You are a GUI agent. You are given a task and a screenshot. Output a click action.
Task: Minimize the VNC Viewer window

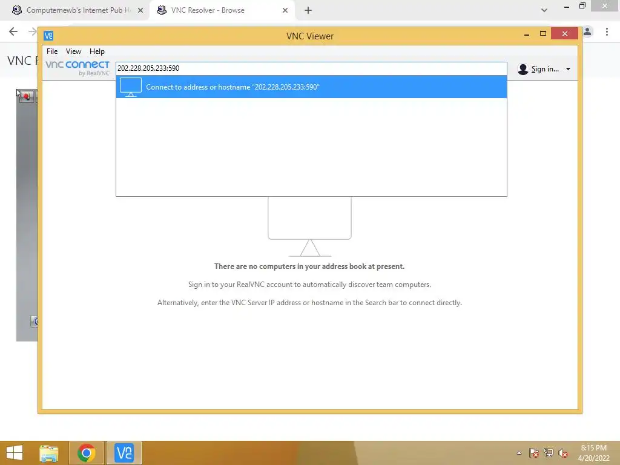(527, 35)
